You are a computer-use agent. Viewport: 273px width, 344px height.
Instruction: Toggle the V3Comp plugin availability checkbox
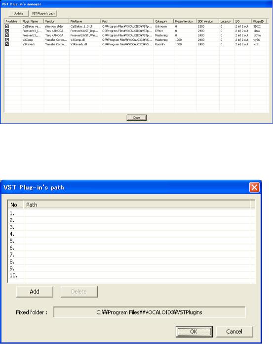[7, 40]
